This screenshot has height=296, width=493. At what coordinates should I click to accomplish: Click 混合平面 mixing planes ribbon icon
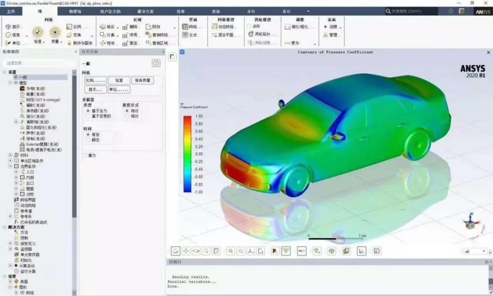(215, 35)
